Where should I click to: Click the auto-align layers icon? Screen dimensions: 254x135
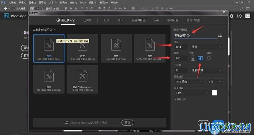click(133, 9)
